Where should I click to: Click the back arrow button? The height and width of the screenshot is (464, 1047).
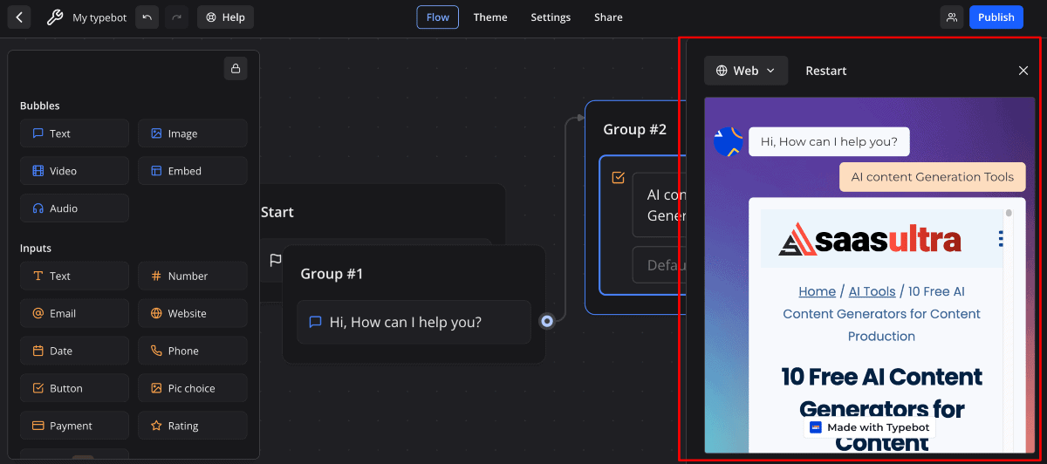[19, 17]
